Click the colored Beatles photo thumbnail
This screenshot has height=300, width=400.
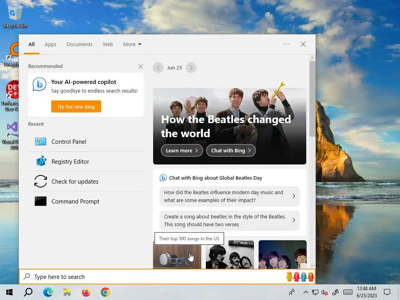pos(282,255)
